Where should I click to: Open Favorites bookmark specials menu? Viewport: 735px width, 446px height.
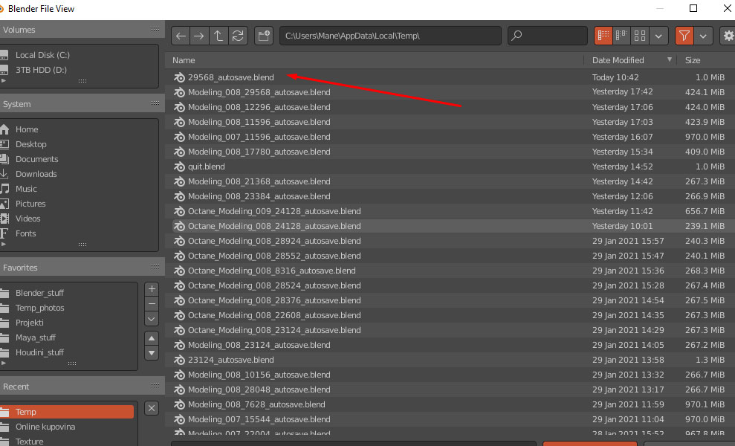coord(152,319)
